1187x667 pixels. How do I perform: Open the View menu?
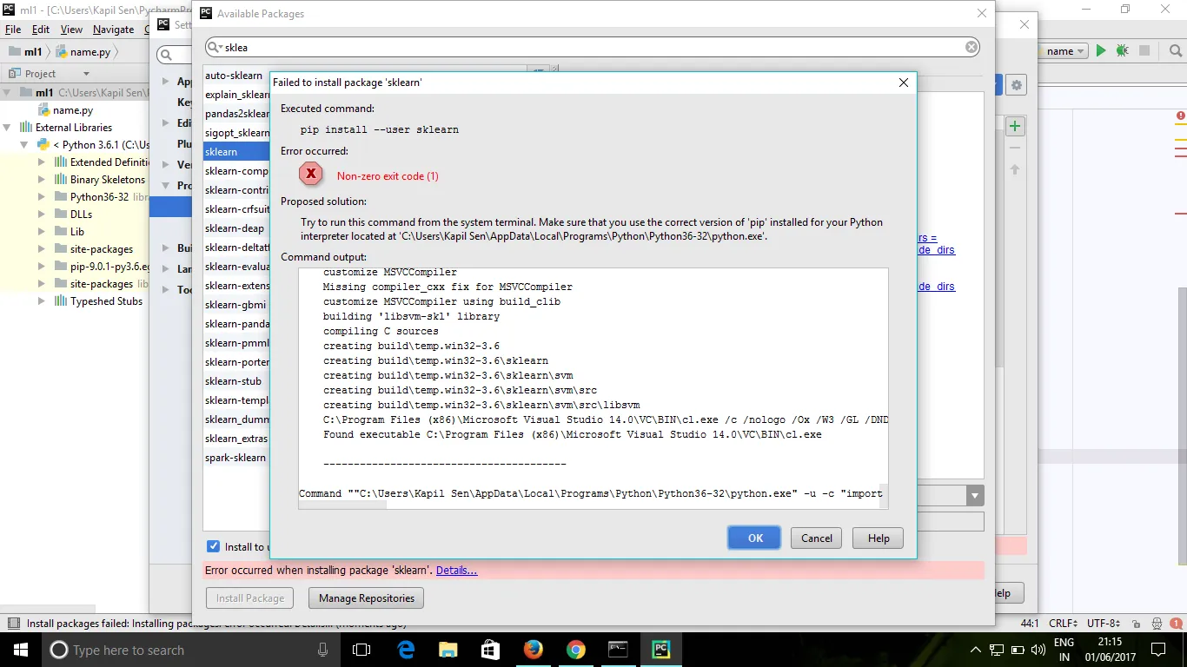point(71,30)
